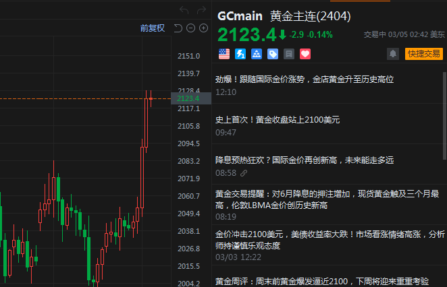This screenshot has height=287, width=447.
Task: Click the highlighted 2123.4 axis price label
Action: tap(191, 98)
